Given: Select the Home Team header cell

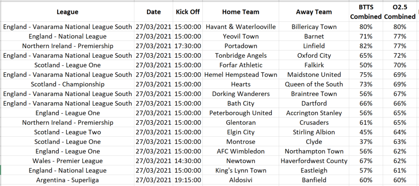Looking at the screenshot, I should click(241, 12).
